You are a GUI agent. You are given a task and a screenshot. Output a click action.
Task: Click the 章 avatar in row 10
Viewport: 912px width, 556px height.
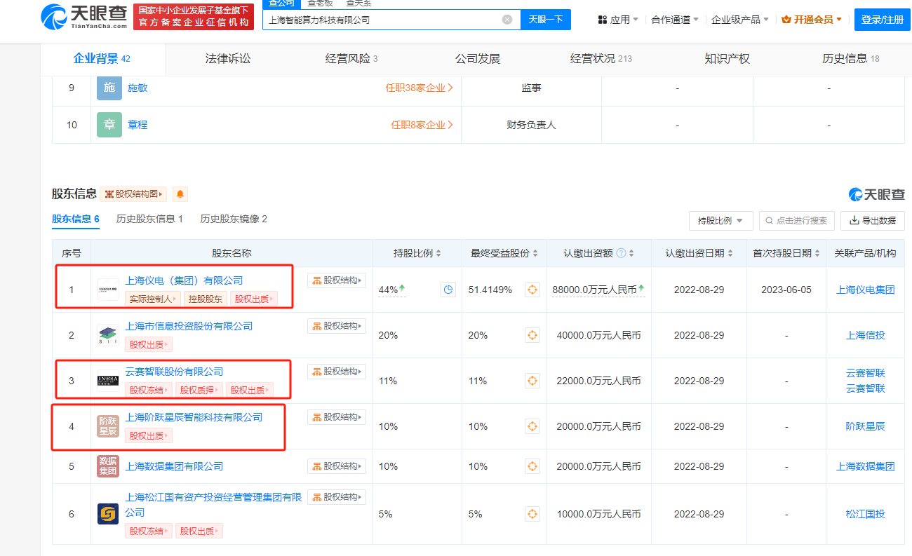tap(109, 125)
